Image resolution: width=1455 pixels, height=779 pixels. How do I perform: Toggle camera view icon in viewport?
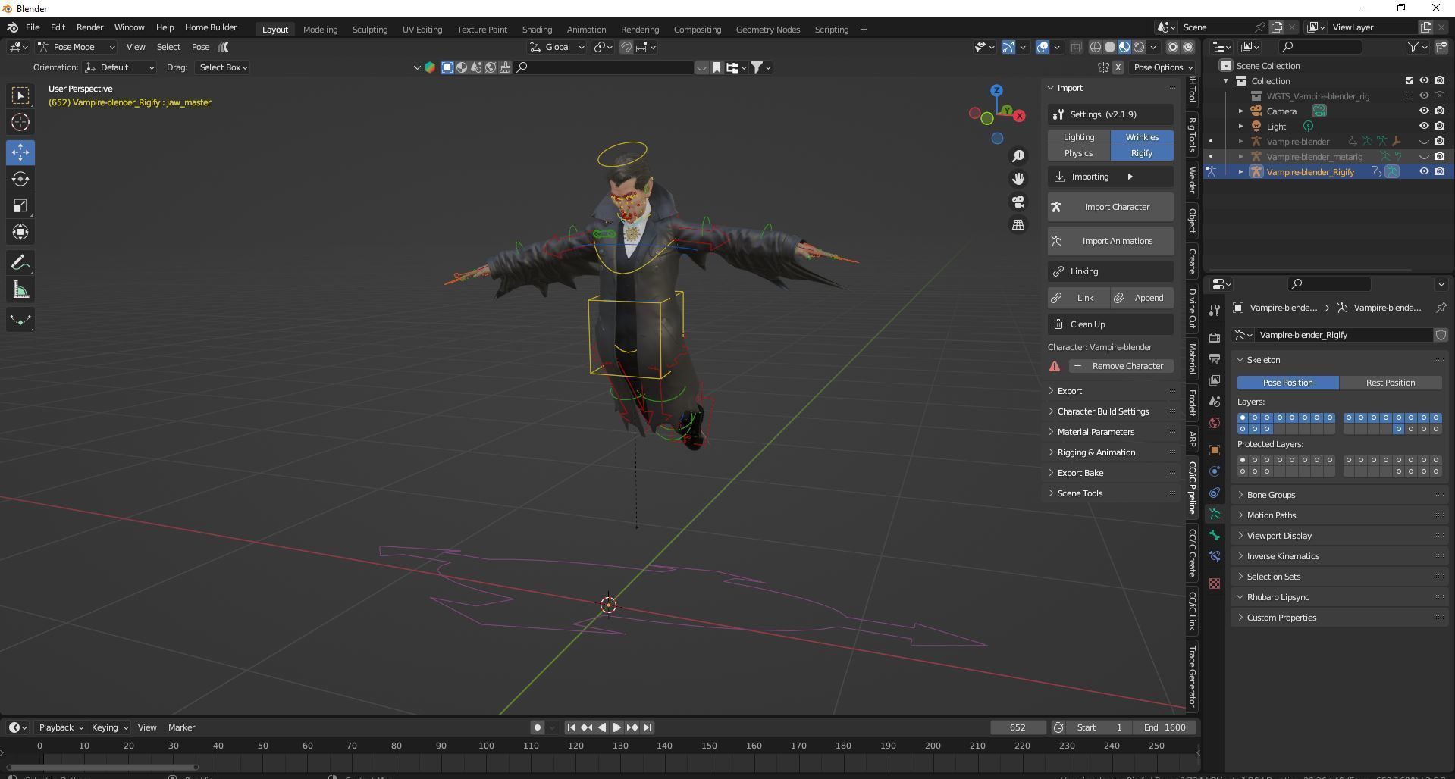pos(1018,202)
